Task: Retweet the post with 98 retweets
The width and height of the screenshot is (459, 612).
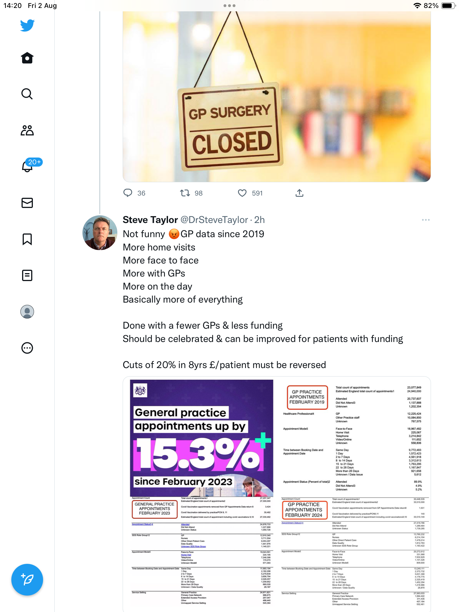Action: (185, 193)
